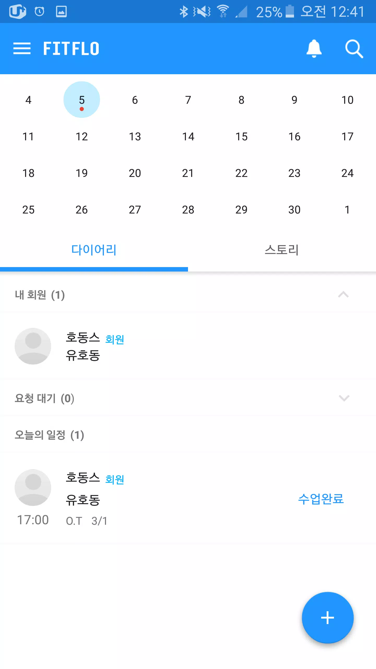Tap the FITFLO title logo
The height and width of the screenshot is (669, 376).
[x=71, y=49]
